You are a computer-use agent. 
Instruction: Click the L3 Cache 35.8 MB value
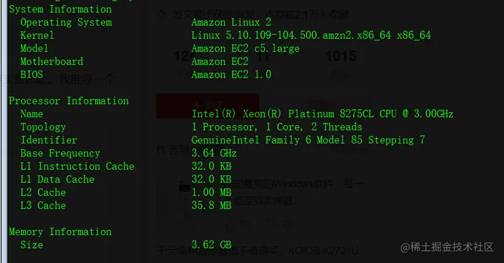212,205
